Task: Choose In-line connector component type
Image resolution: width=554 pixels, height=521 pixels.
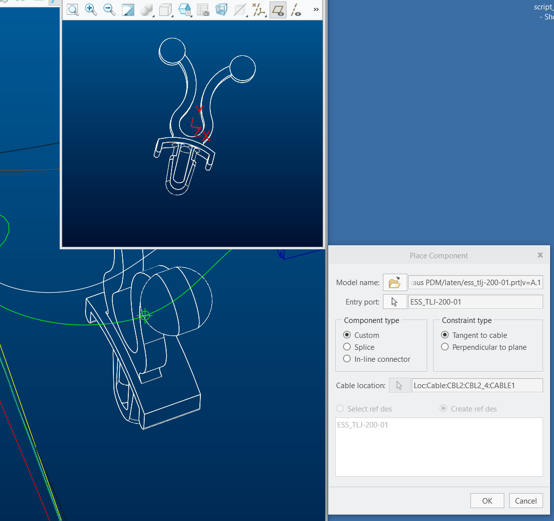Action: (347, 359)
